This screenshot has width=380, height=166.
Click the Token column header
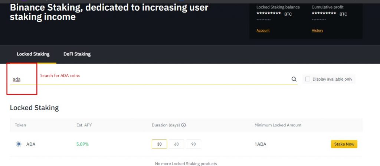click(20, 125)
